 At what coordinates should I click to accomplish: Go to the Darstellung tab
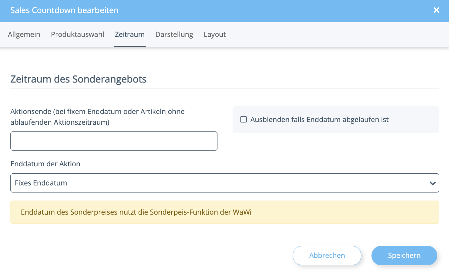point(174,34)
